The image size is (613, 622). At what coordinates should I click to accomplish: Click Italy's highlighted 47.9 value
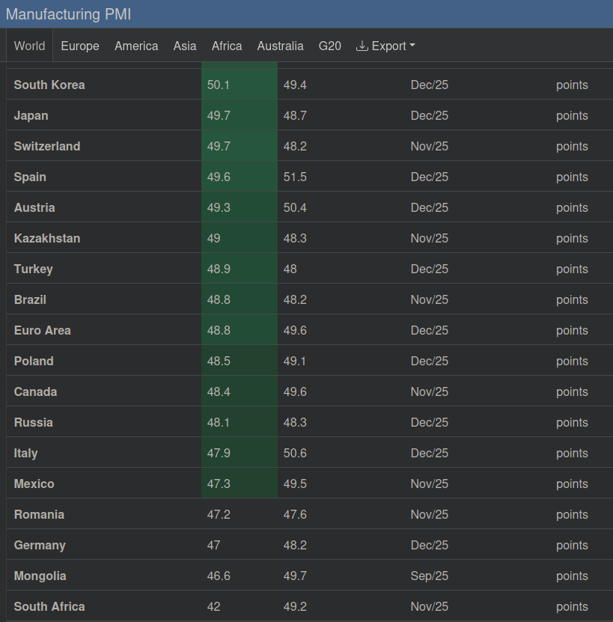pyautogui.click(x=219, y=453)
